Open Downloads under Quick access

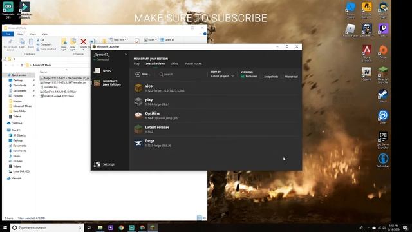click(x=19, y=86)
